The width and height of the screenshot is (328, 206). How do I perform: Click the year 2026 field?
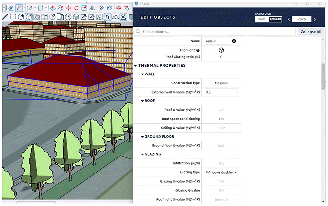[302, 19]
